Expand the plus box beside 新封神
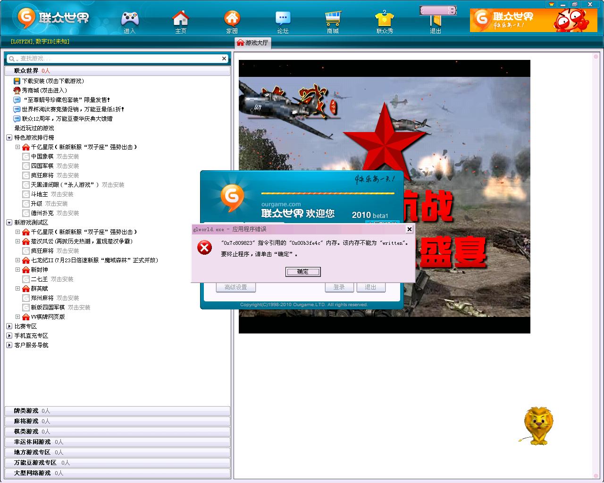The image size is (604, 483). click(x=18, y=270)
